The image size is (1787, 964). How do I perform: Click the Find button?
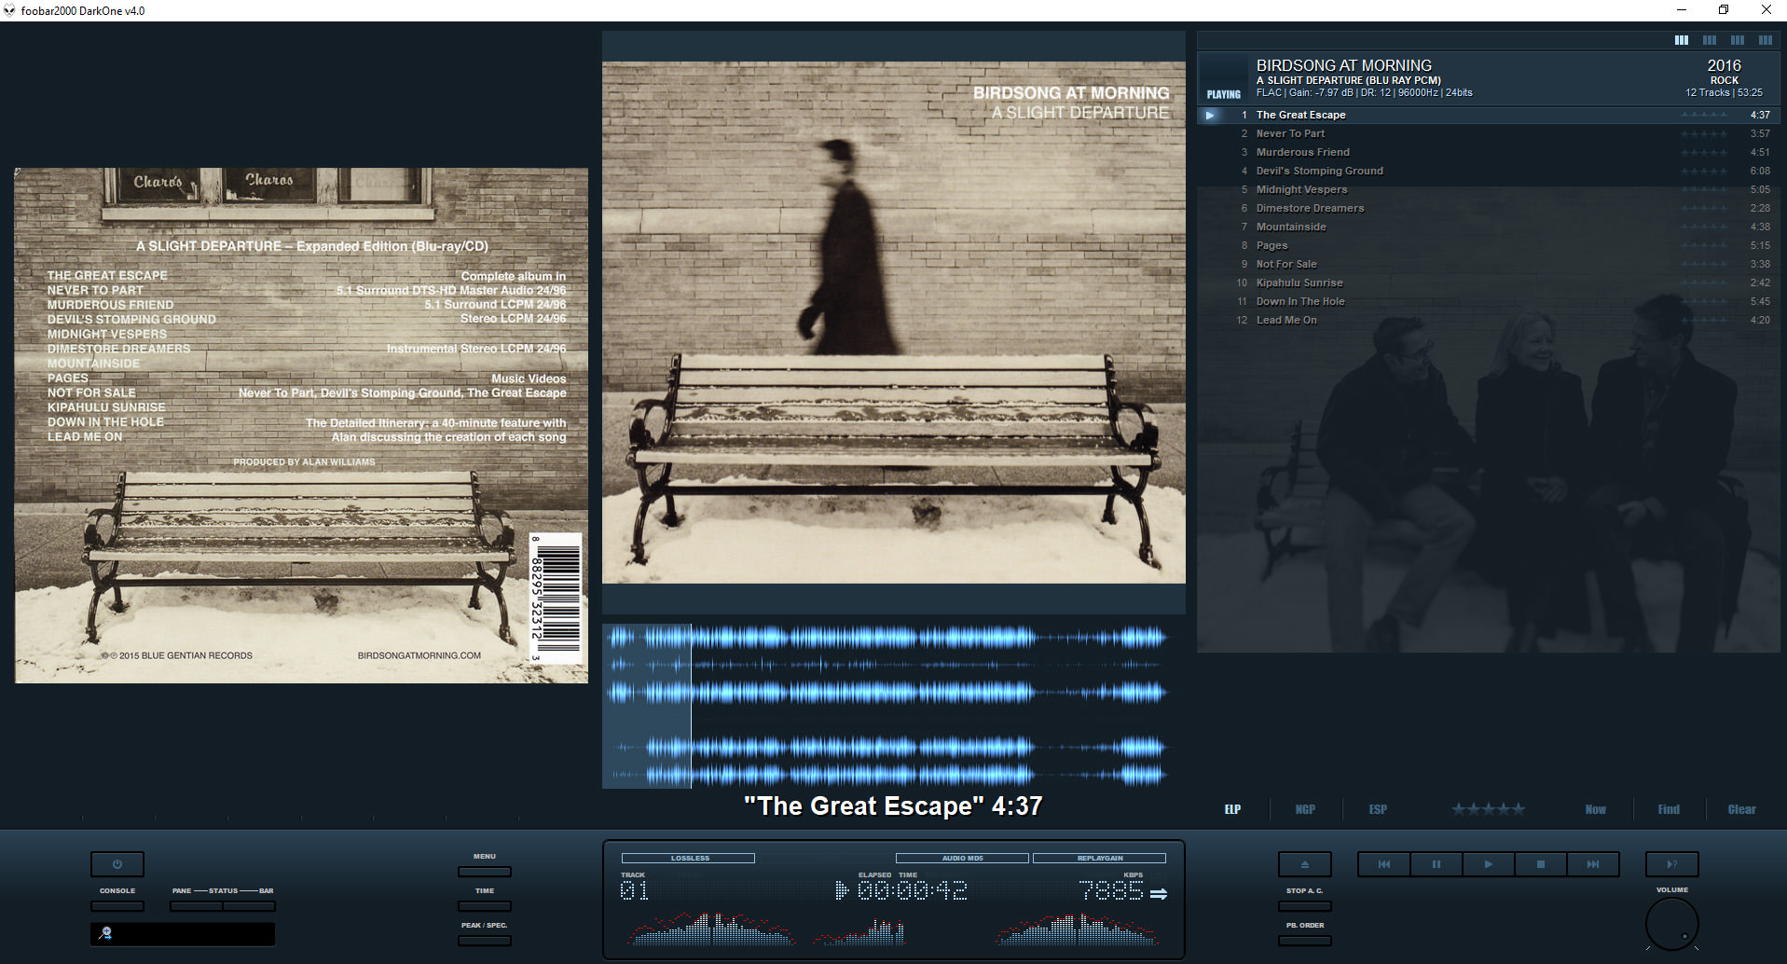1669,809
